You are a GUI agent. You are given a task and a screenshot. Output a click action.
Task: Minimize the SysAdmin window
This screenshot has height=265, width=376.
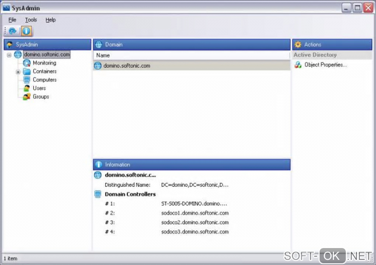(346, 8)
